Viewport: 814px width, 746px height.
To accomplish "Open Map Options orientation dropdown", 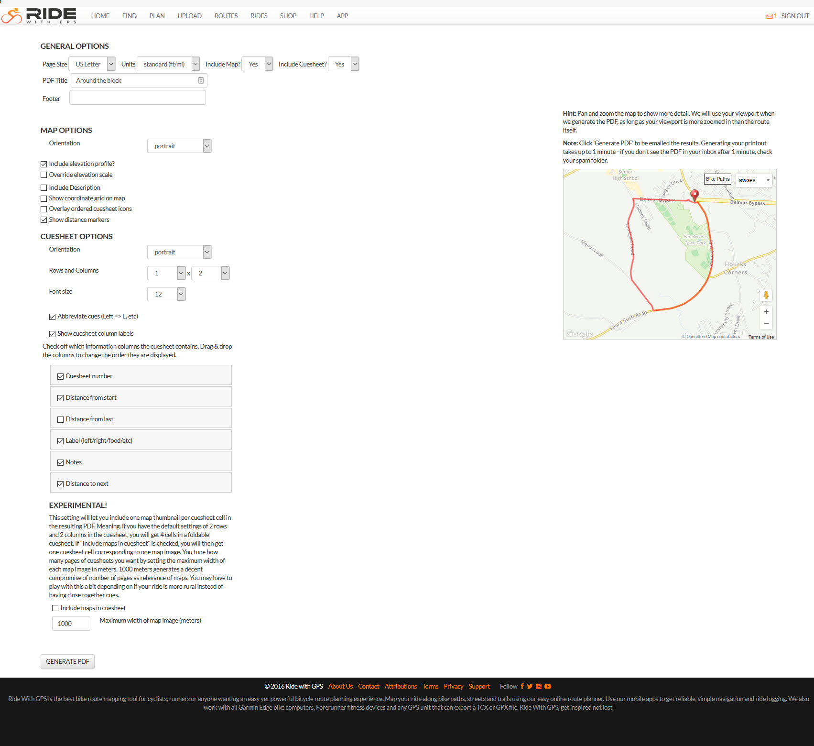I will pos(179,146).
